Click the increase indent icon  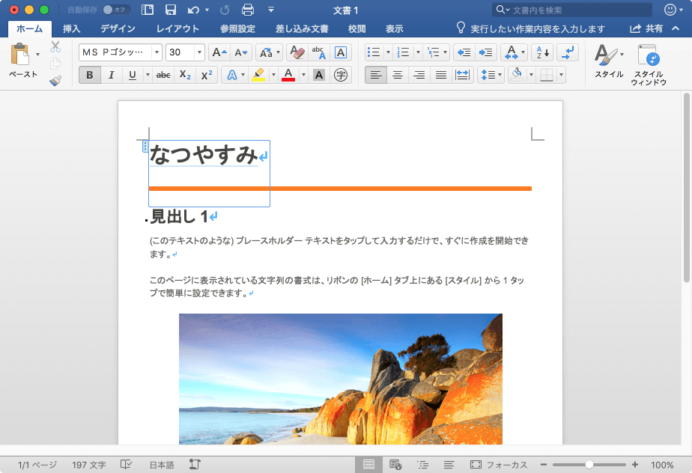click(x=486, y=52)
